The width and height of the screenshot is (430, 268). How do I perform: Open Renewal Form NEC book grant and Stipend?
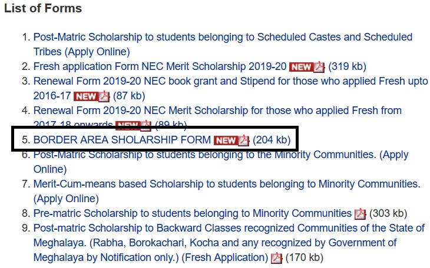point(230,81)
